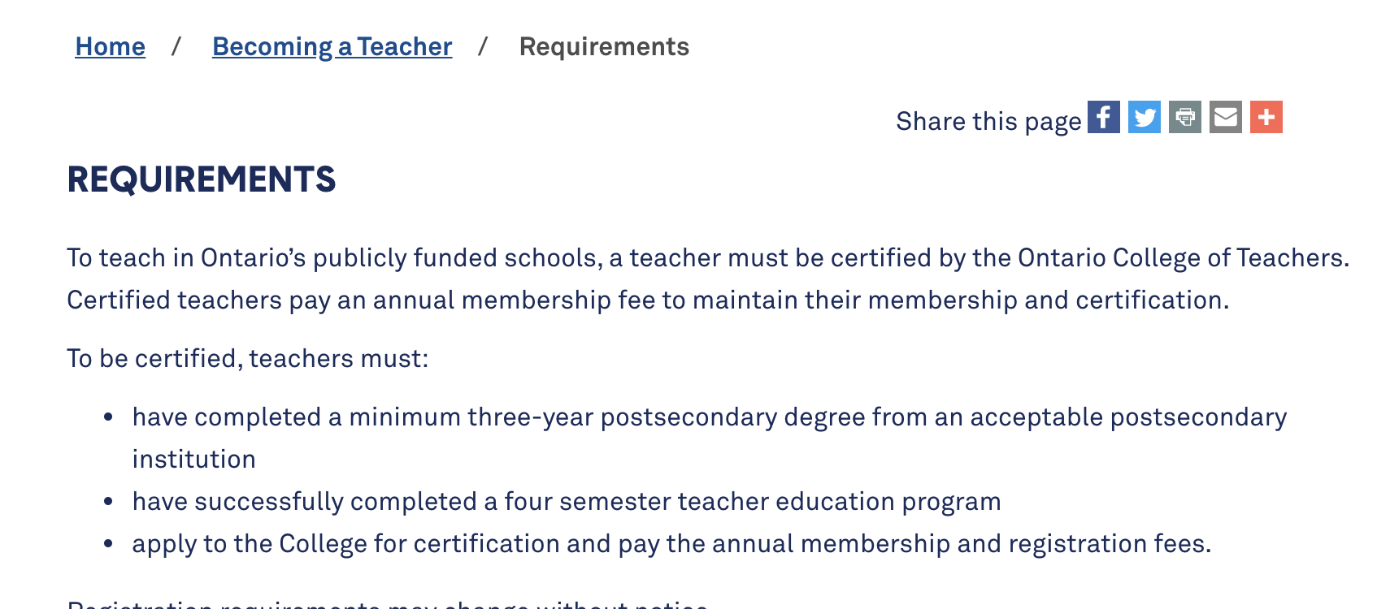Share page via the email envelope icon

coord(1226,117)
